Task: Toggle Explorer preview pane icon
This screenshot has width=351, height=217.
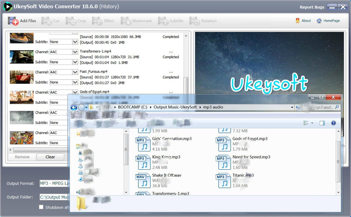Action: tap(322, 123)
